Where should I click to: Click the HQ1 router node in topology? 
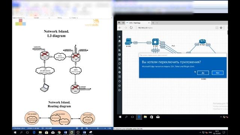click(202, 41)
